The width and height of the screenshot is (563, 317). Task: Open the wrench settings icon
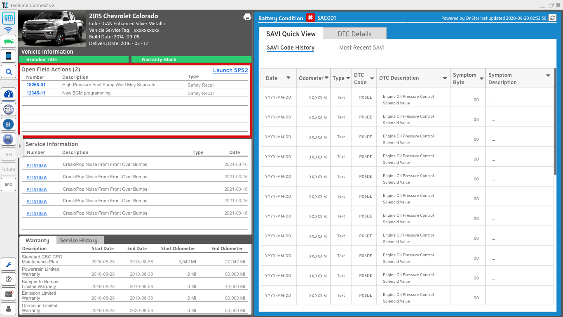click(x=9, y=264)
